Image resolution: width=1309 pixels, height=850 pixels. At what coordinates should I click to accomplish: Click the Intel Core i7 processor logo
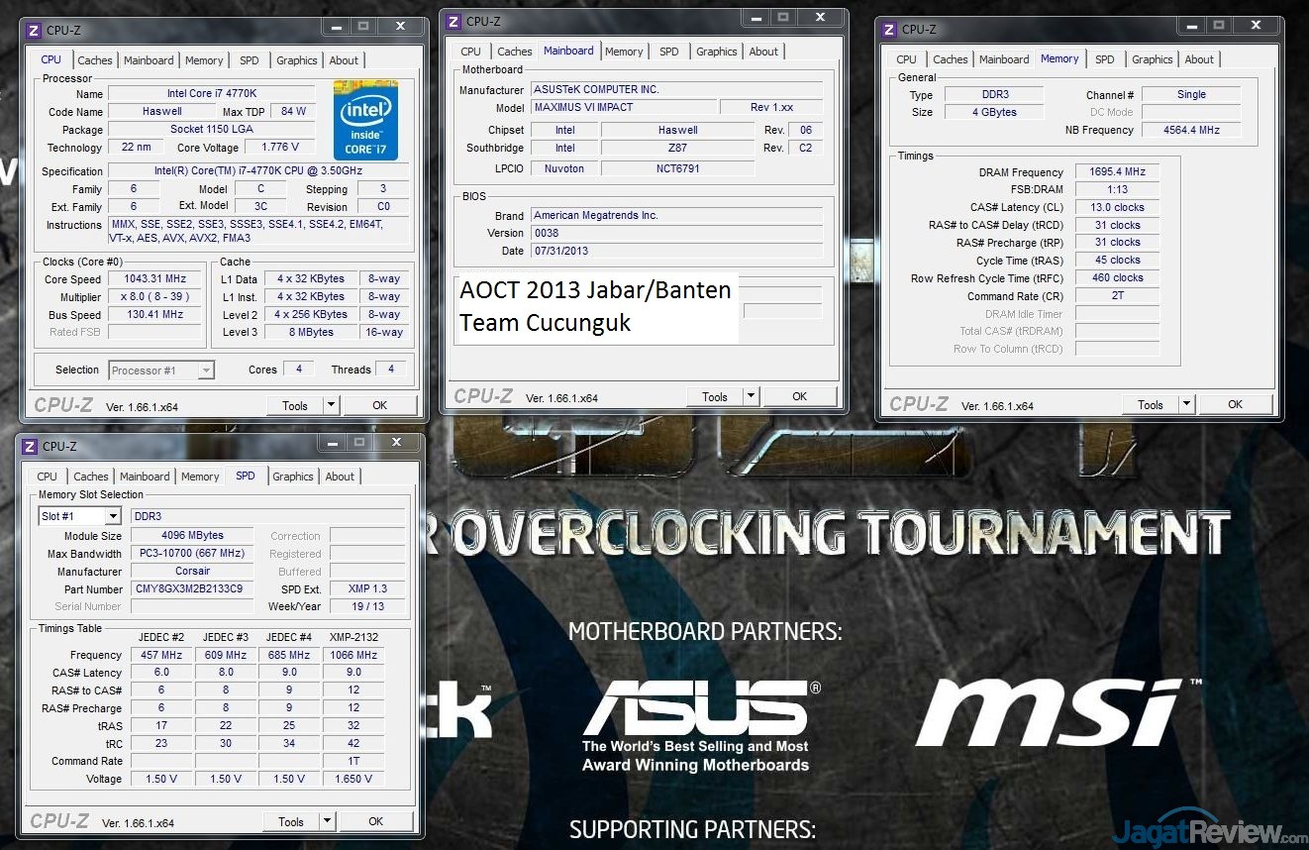[x=365, y=120]
